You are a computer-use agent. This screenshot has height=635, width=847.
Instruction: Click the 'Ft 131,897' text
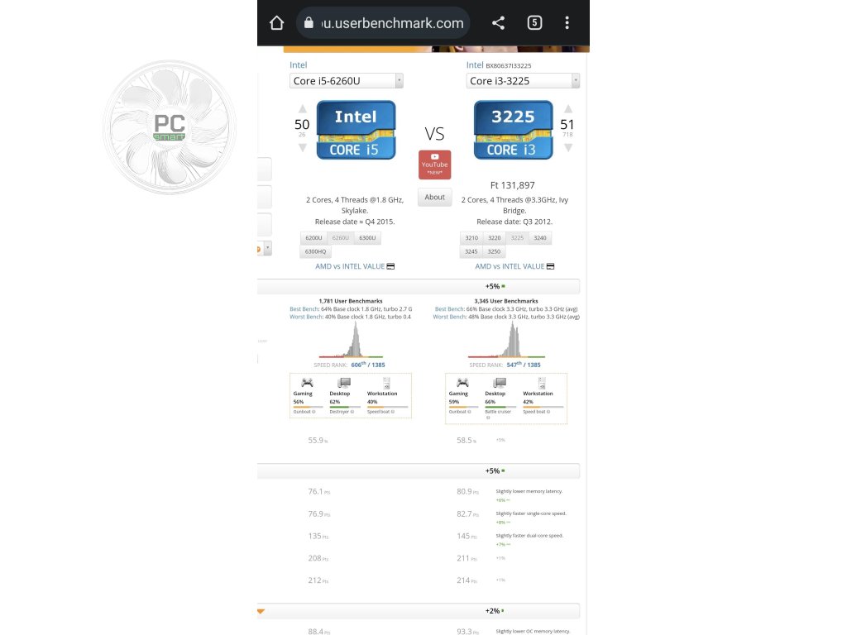click(x=513, y=185)
